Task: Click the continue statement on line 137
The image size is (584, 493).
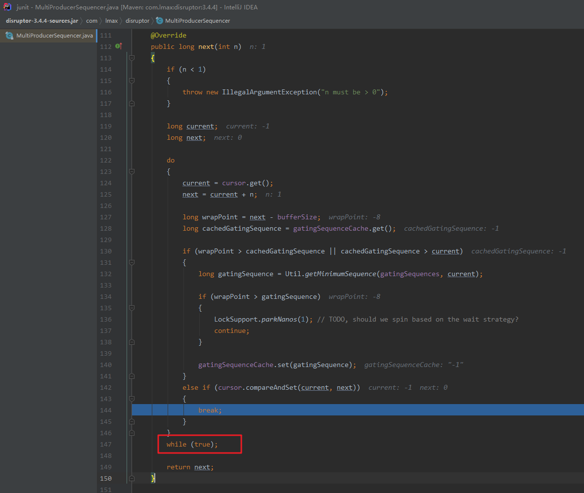Action: pos(231,331)
